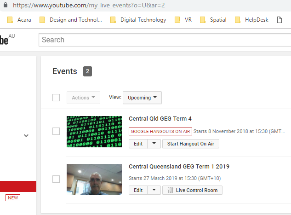Screen dimensions: 291x215
Task: Click the YouTube AU logo
Action: (7, 40)
